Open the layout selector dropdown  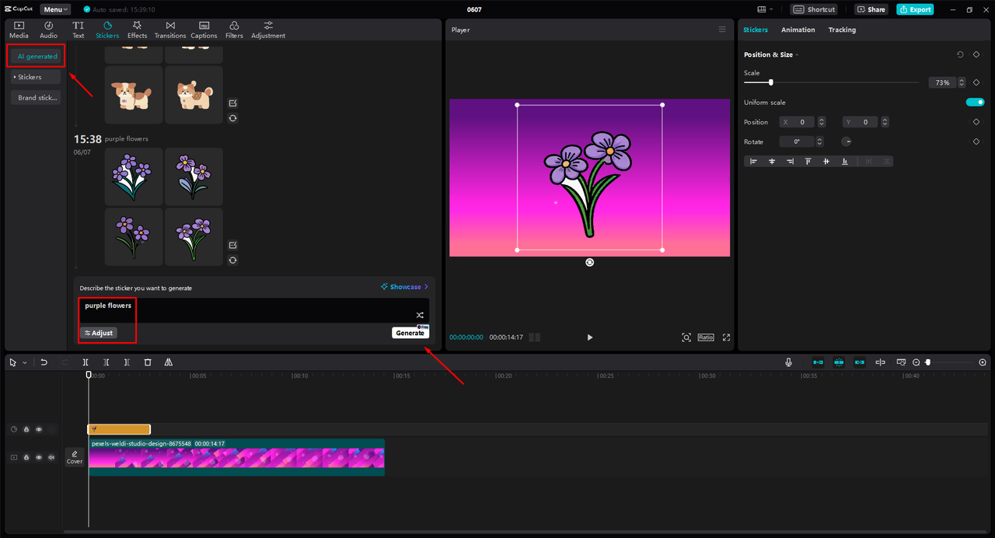click(766, 9)
